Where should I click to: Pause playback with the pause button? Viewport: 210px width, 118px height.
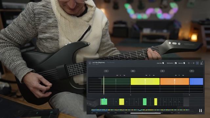click(x=200, y=110)
